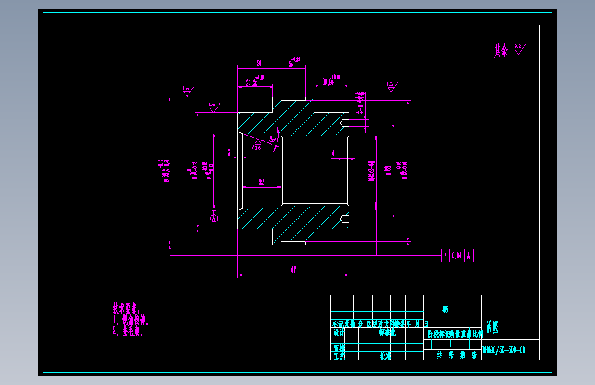Select the 1.6 roughness symbol inside the bore
The image size is (595, 385).
click(x=257, y=145)
